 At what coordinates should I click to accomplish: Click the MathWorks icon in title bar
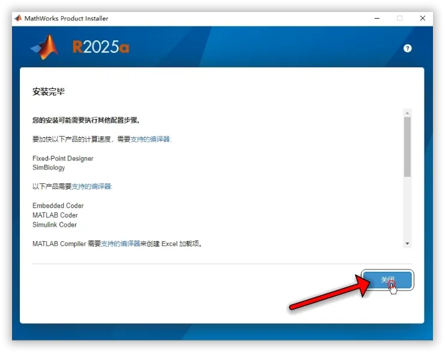click(x=18, y=18)
